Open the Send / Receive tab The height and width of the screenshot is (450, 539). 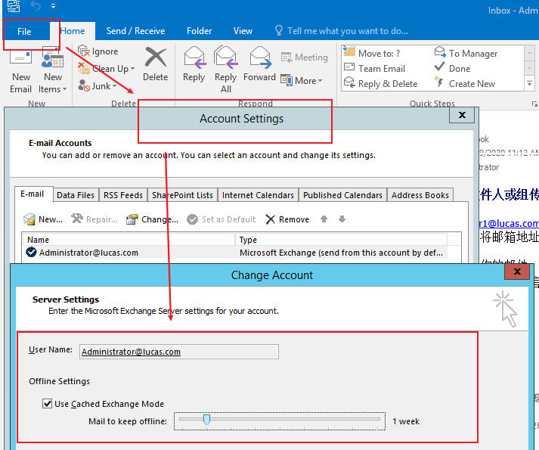(x=136, y=31)
